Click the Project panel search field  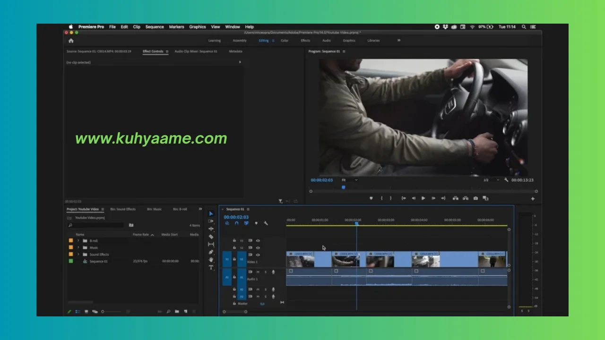coord(96,225)
